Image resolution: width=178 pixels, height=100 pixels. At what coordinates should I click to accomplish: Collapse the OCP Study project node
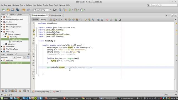[1, 32]
